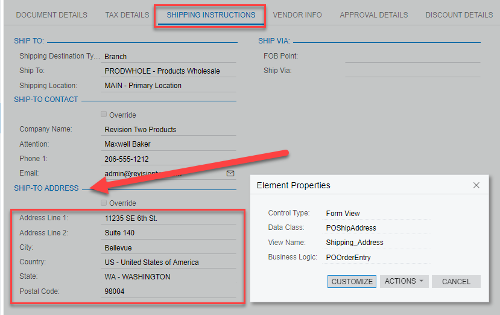Viewport: 500px width, 315px height.
Task: Toggle Override checkbox under Ship-To Contact
Action: coord(104,115)
